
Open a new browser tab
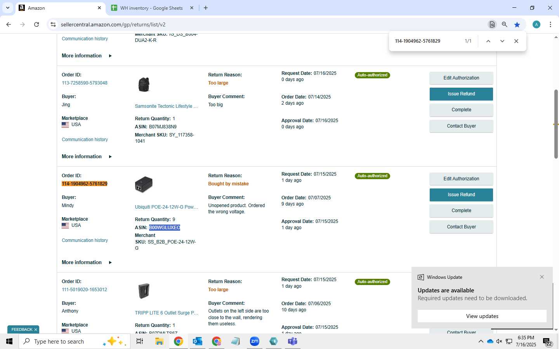(x=206, y=8)
